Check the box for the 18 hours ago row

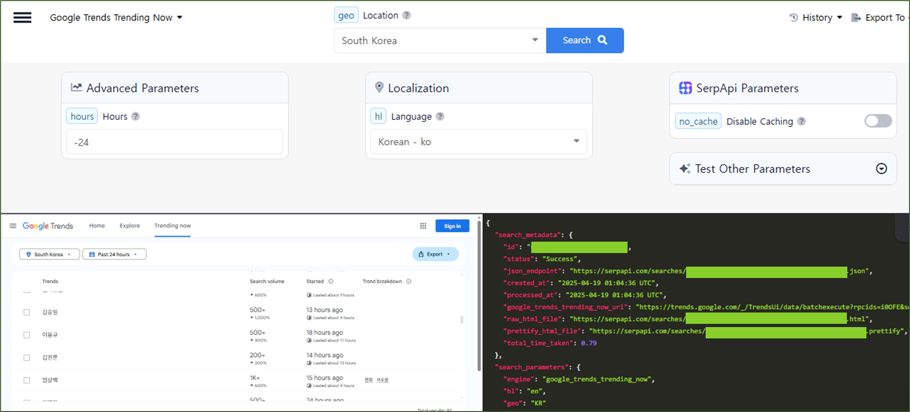click(x=27, y=335)
